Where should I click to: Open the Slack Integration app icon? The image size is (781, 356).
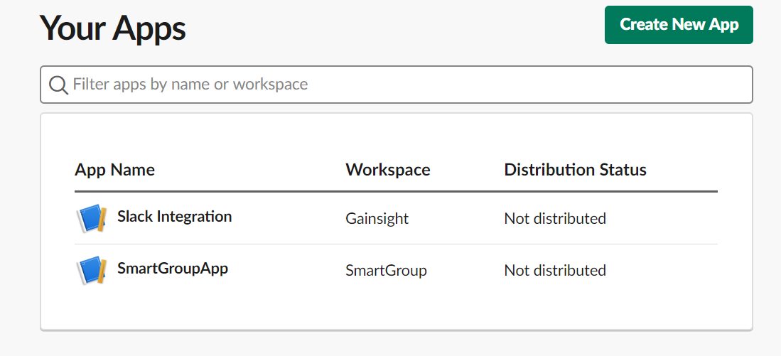tap(92, 218)
